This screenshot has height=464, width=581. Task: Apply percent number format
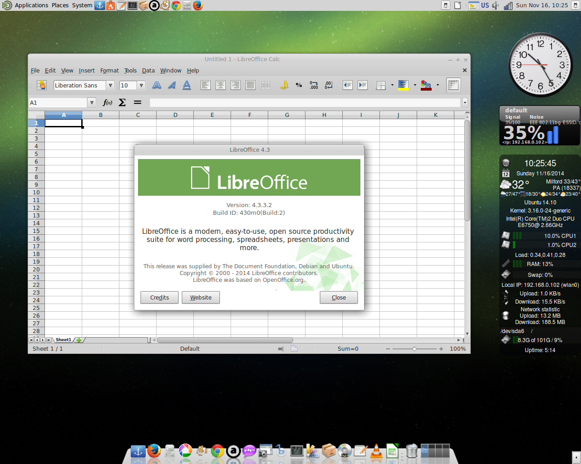coord(299,85)
